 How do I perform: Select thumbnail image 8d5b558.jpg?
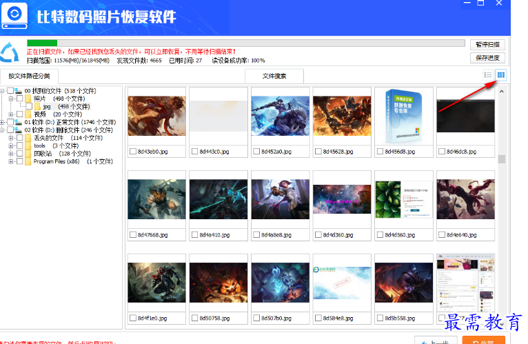click(403, 283)
